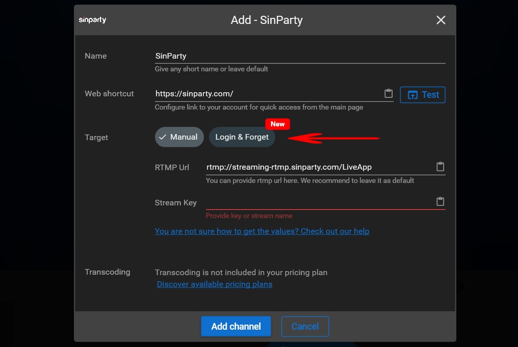
Task: Open the 'Check out our help' link
Action: [x=335, y=231]
